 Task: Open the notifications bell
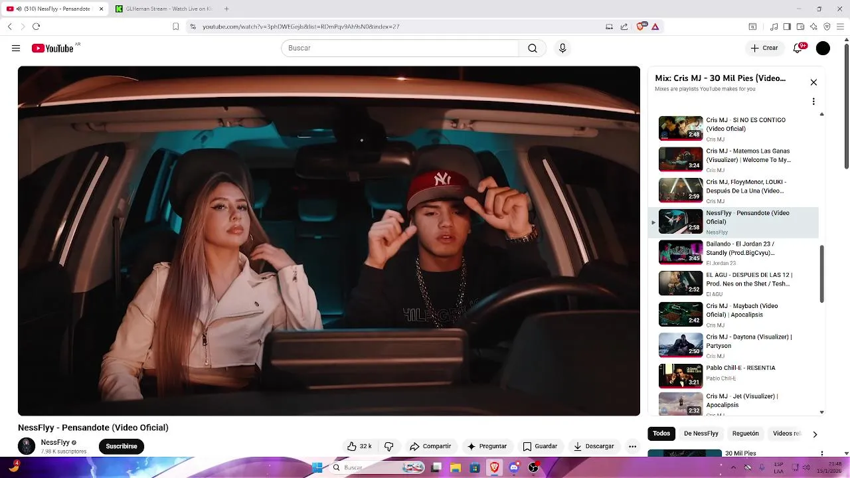coord(798,48)
